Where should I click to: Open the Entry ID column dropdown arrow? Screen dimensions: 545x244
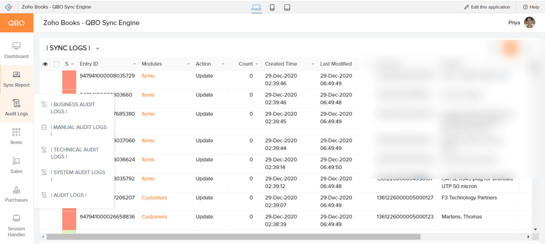(x=134, y=64)
